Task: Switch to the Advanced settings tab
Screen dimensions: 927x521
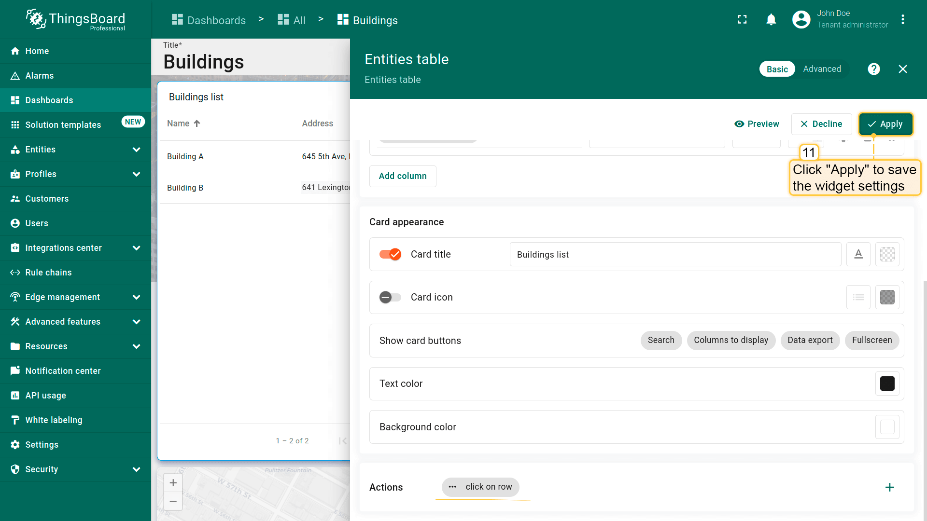Action: (x=822, y=69)
